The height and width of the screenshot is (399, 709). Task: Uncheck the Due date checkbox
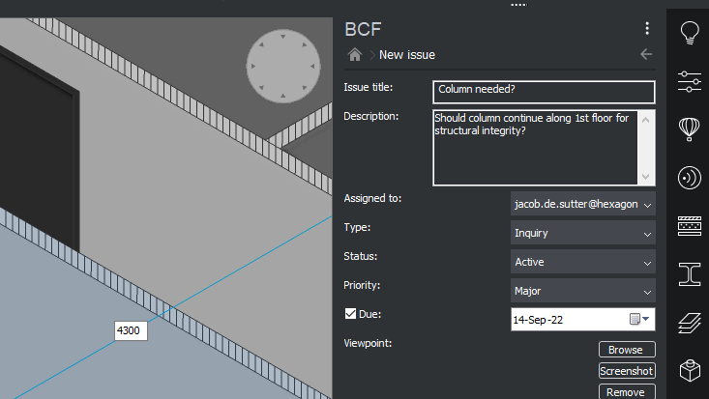[350, 314]
